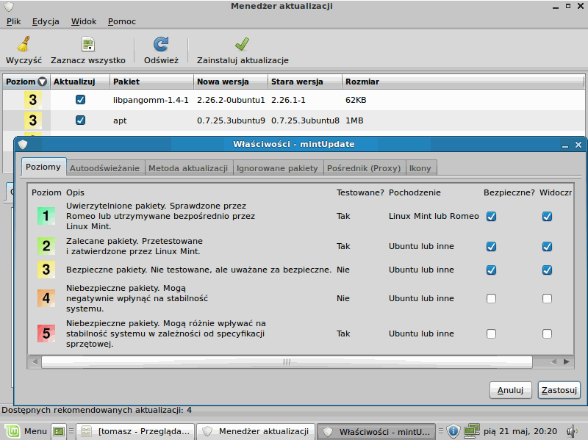Click the Anuluj button
The width and height of the screenshot is (588, 440).
[509, 390]
